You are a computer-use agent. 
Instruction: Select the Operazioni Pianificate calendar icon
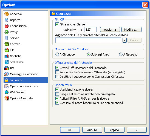coord(7,86)
